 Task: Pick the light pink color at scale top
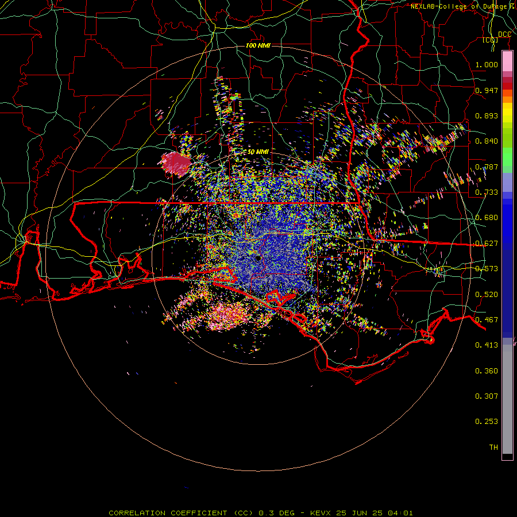507,61
